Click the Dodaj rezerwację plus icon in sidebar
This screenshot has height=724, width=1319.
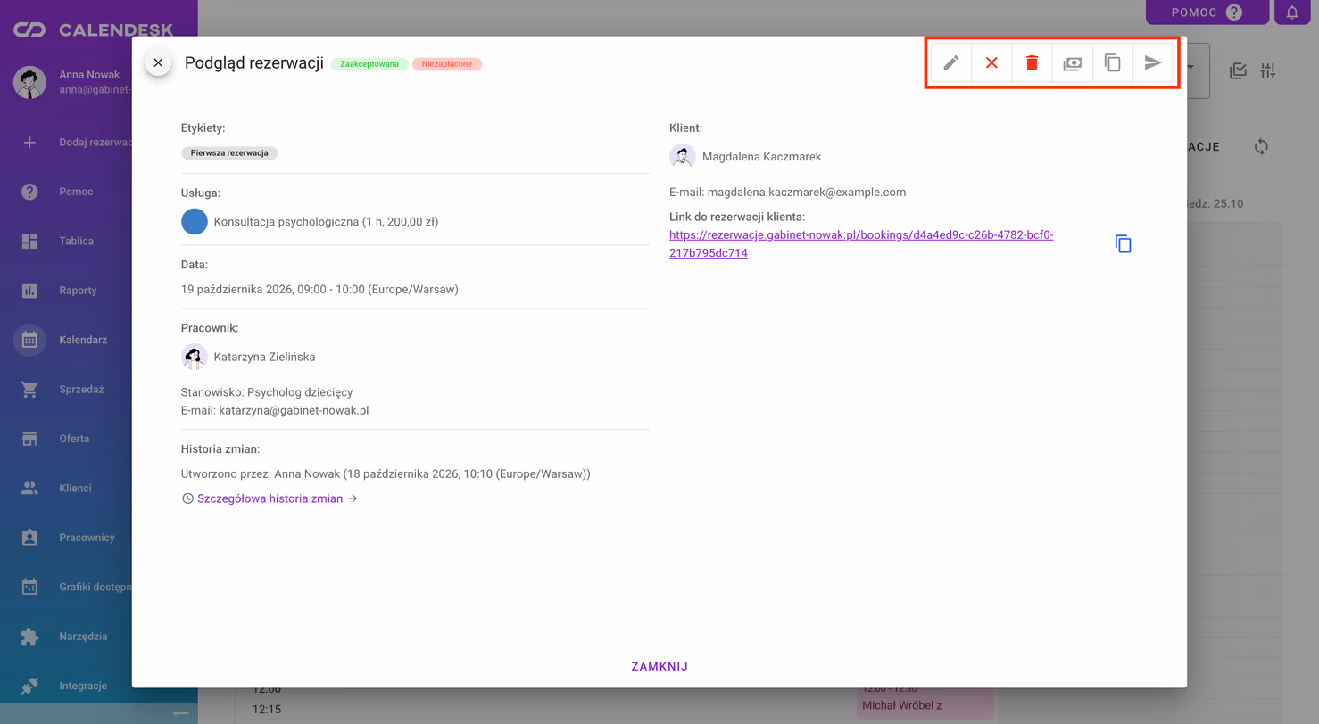pyautogui.click(x=29, y=142)
